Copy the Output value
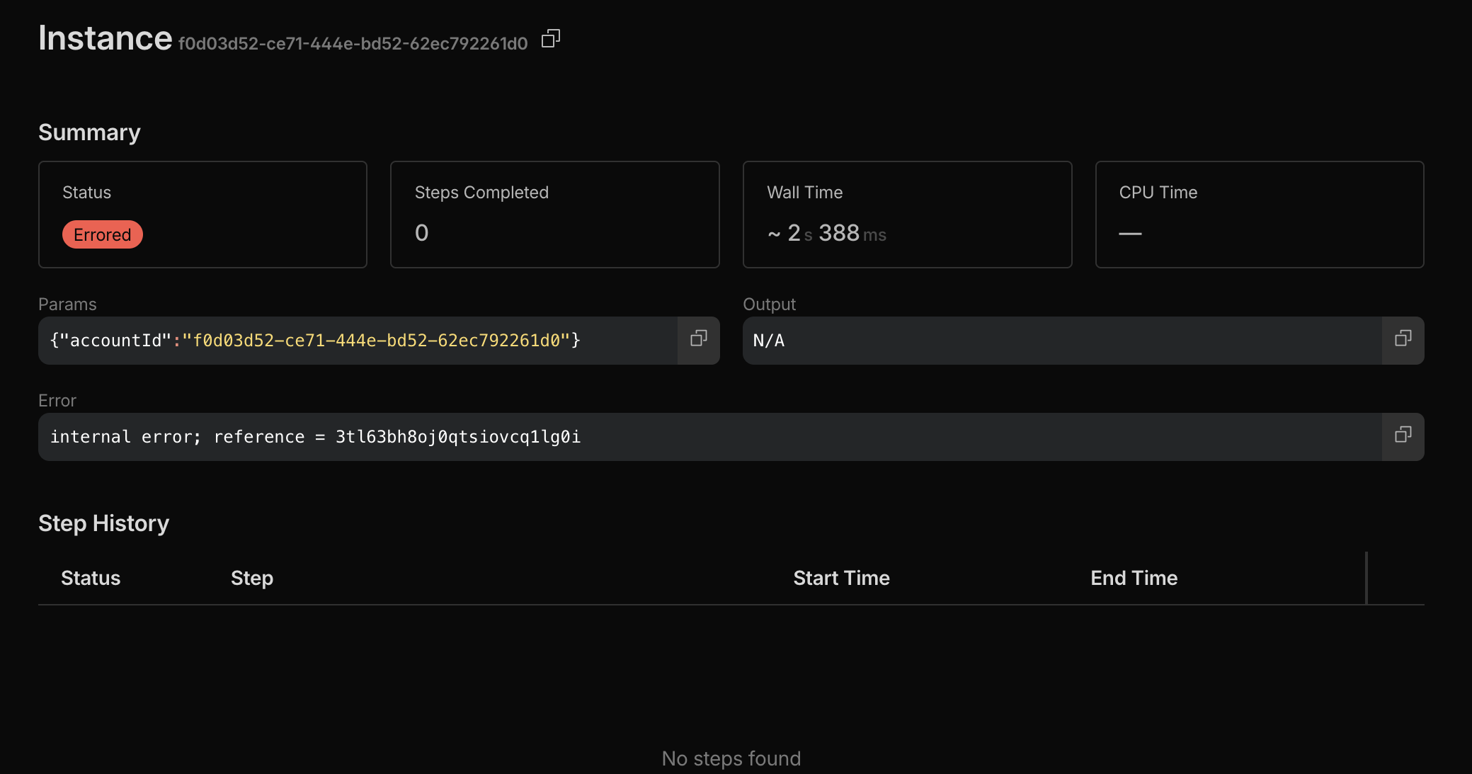The width and height of the screenshot is (1472, 774). [x=1403, y=340]
